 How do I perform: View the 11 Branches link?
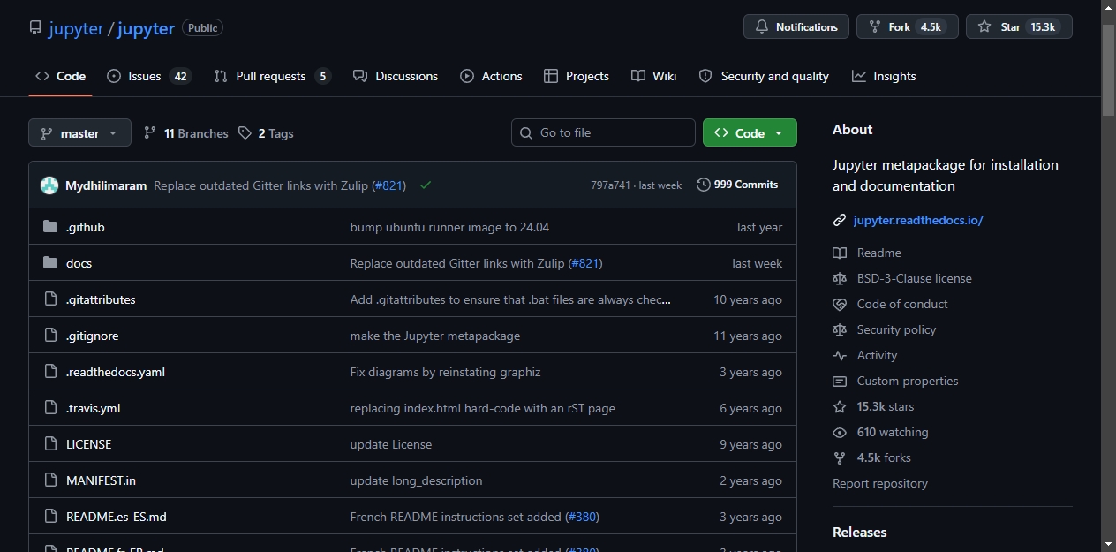coord(186,133)
